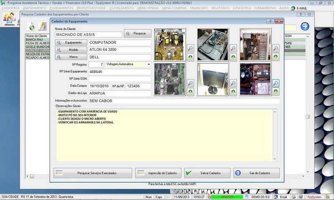
Task: Select NEUZA DE FATIMA row in client list
Action: [38, 54]
